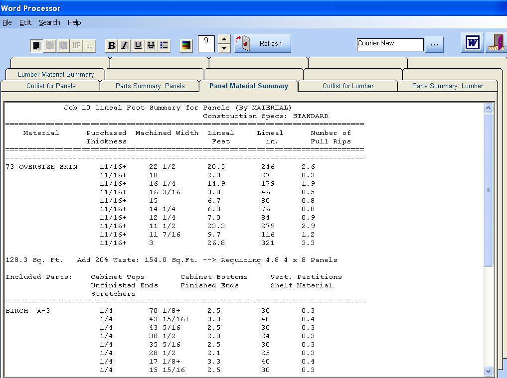Click the '128.3 Sq. Ft.' text
Image resolution: width=507 pixels, height=378 pixels.
pos(34,260)
